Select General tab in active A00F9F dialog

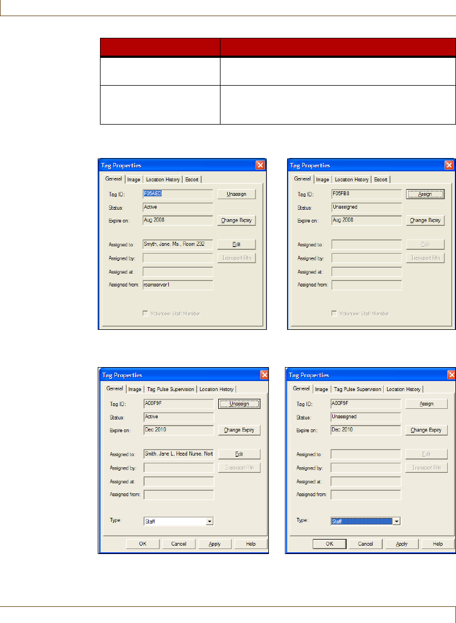115,389
